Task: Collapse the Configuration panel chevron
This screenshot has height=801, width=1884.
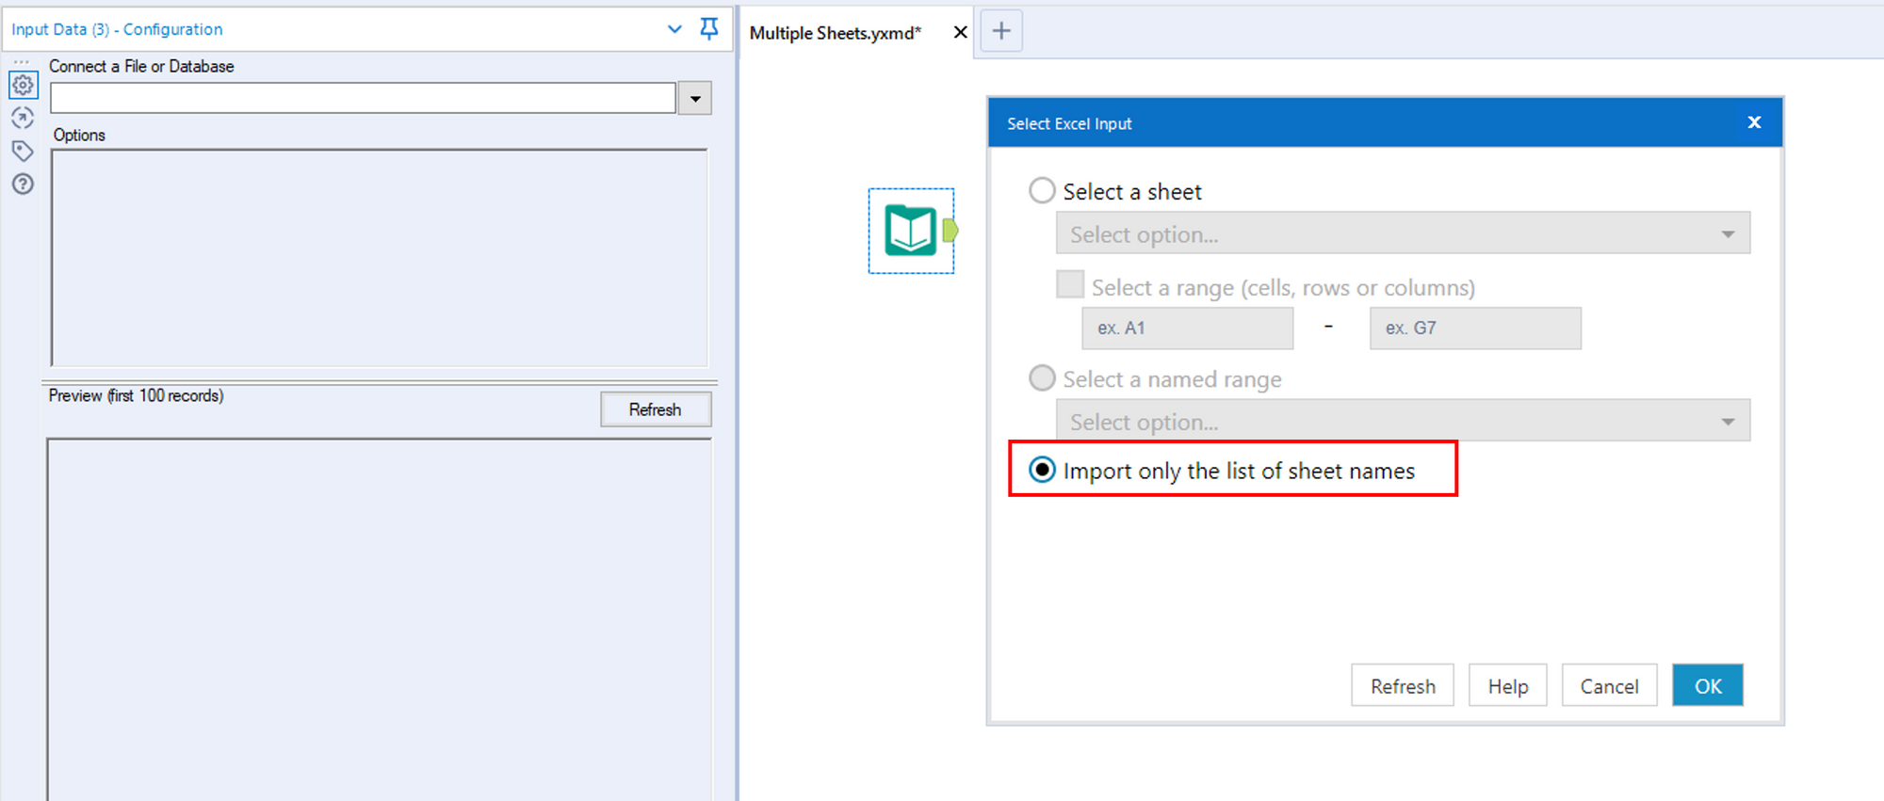Action: click(x=674, y=29)
